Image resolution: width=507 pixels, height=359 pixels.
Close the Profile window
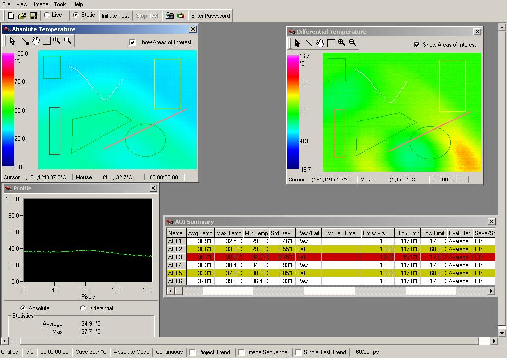coord(153,188)
